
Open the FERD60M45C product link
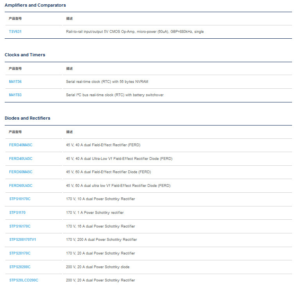tap(21, 172)
